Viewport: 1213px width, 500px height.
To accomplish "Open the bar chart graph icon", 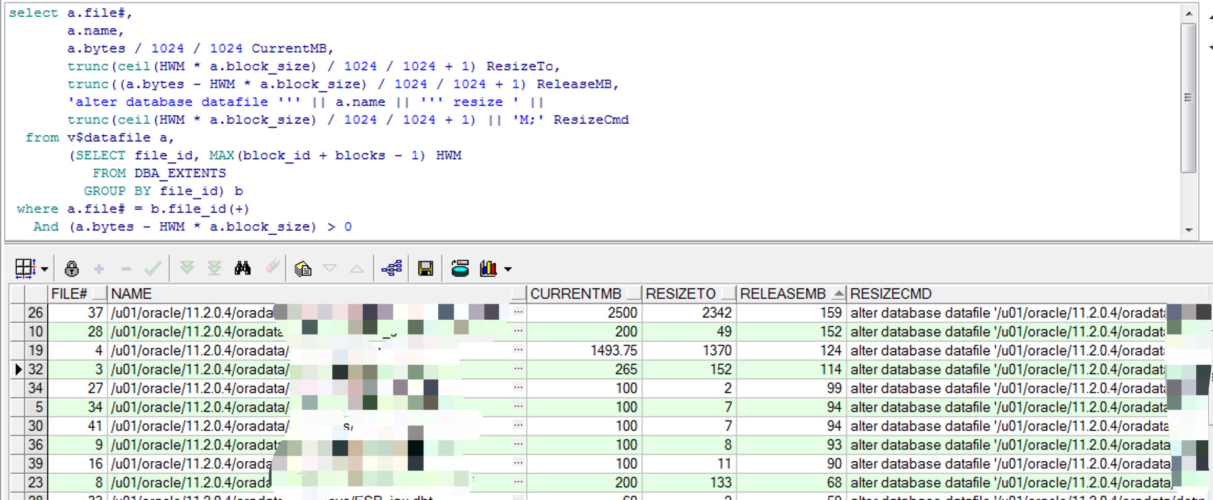I will [x=488, y=268].
